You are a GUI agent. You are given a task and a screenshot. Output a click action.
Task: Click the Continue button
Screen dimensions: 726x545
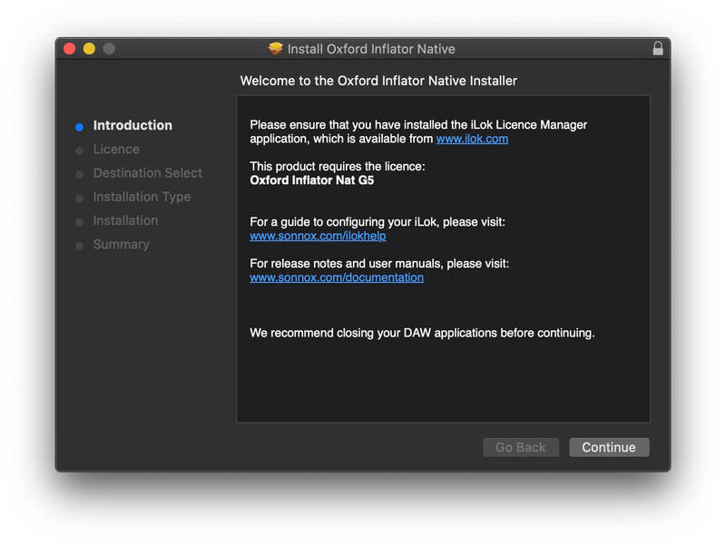(x=609, y=447)
